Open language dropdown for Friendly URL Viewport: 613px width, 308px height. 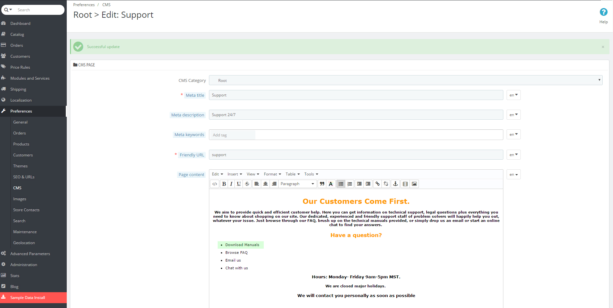pyautogui.click(x=513, y=155)
